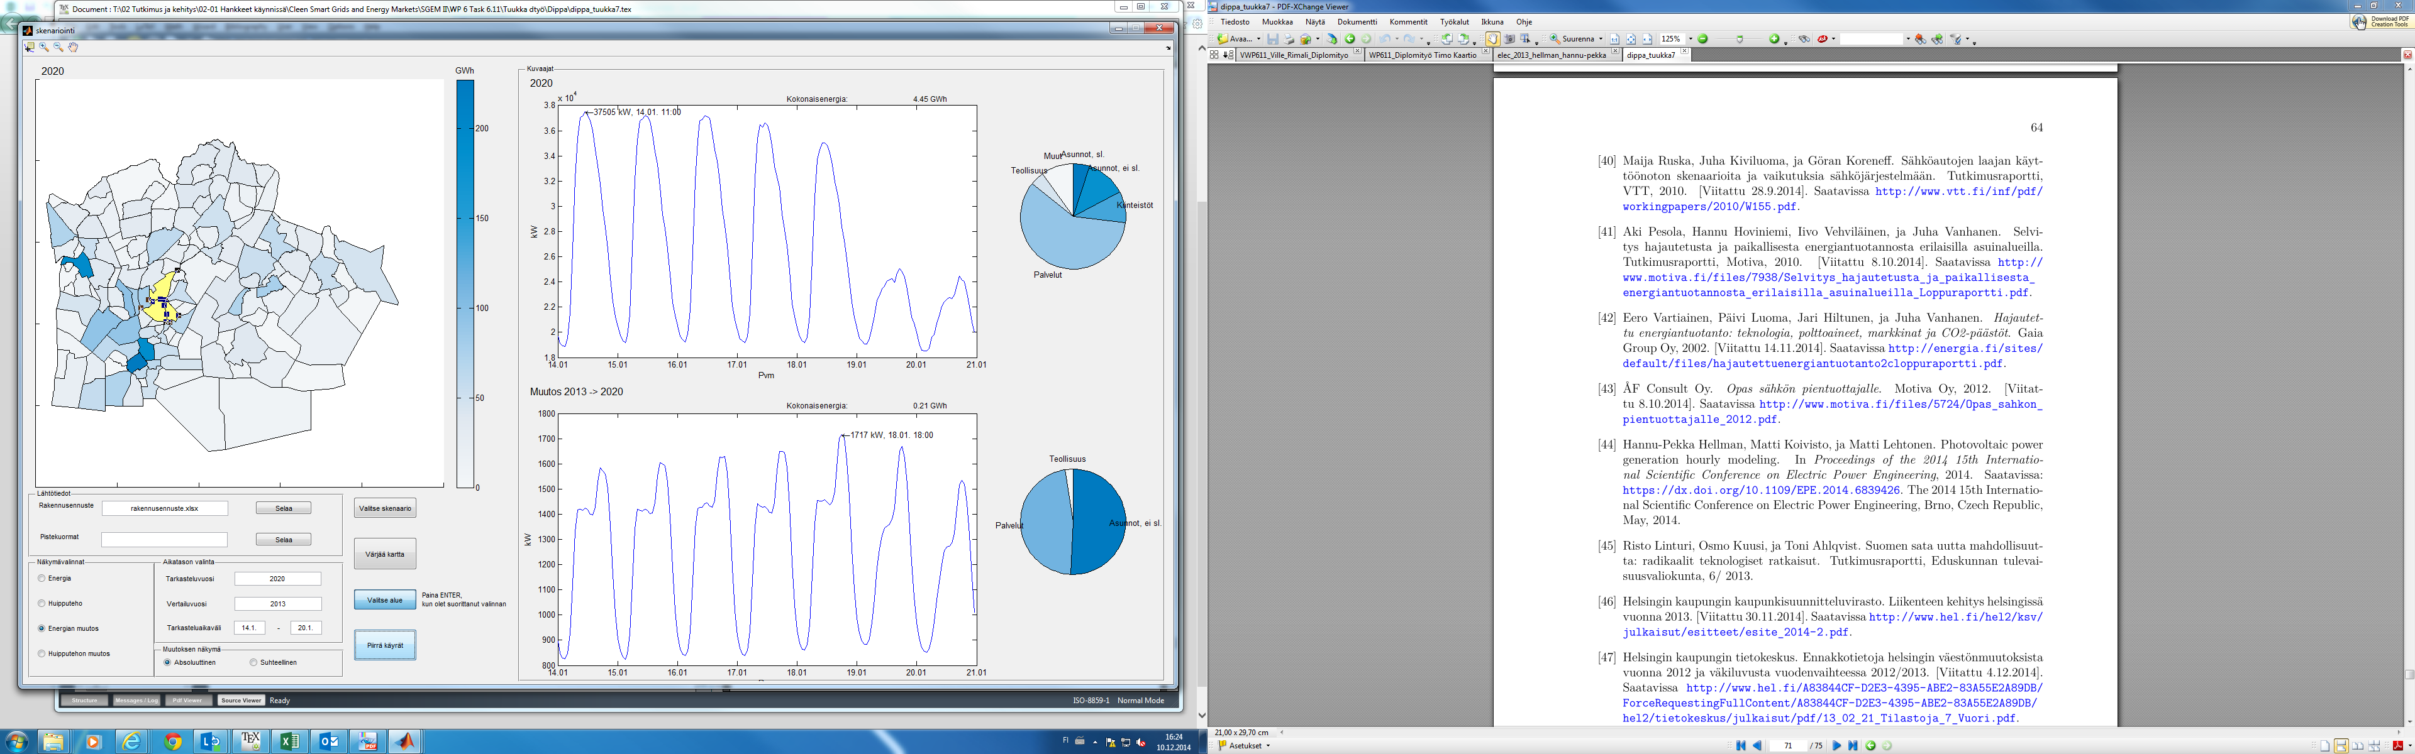This screenshot has height=754, width=2415.
Task: Jump to first page of PDF
Action: 1741,746
